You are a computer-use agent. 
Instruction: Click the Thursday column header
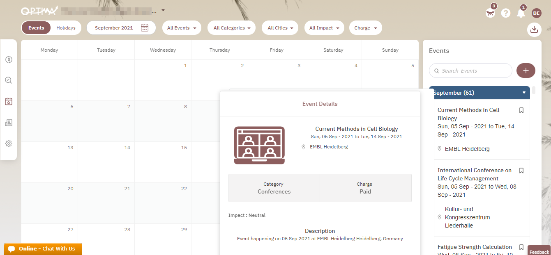tap(220, 50)
